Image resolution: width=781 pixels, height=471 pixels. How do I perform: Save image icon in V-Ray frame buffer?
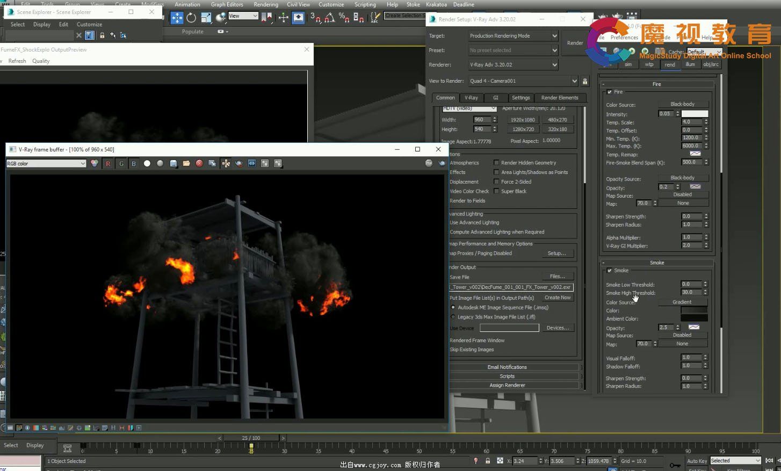[x=173, y=163]
